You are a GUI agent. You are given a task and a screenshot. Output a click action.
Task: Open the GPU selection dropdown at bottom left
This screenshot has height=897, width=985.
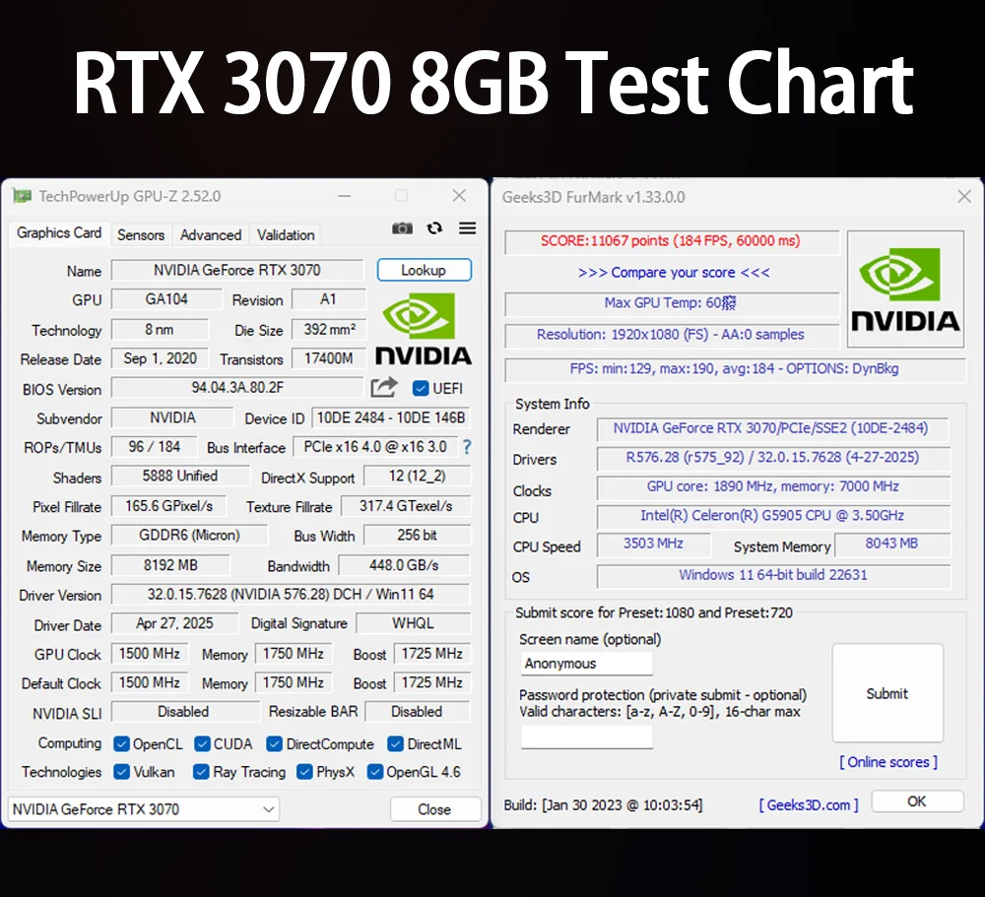266,808
